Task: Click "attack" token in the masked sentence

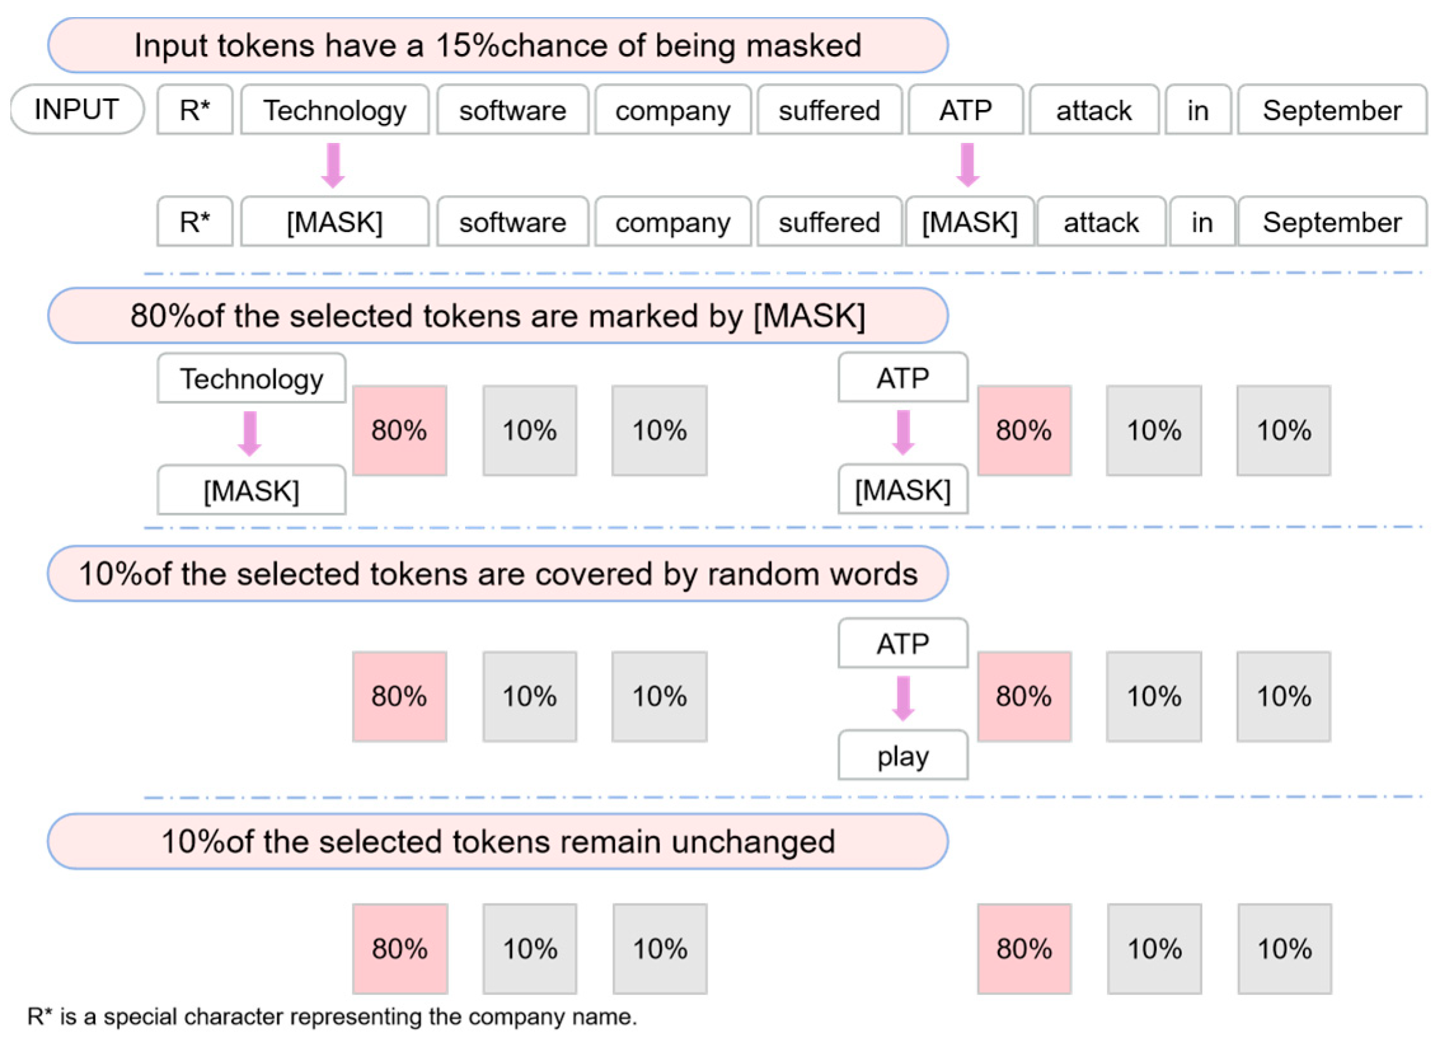Action: (x=1101, y=222)
